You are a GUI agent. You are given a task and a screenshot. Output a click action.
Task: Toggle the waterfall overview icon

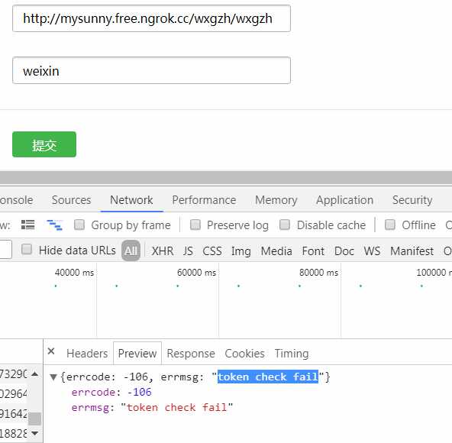54,225
